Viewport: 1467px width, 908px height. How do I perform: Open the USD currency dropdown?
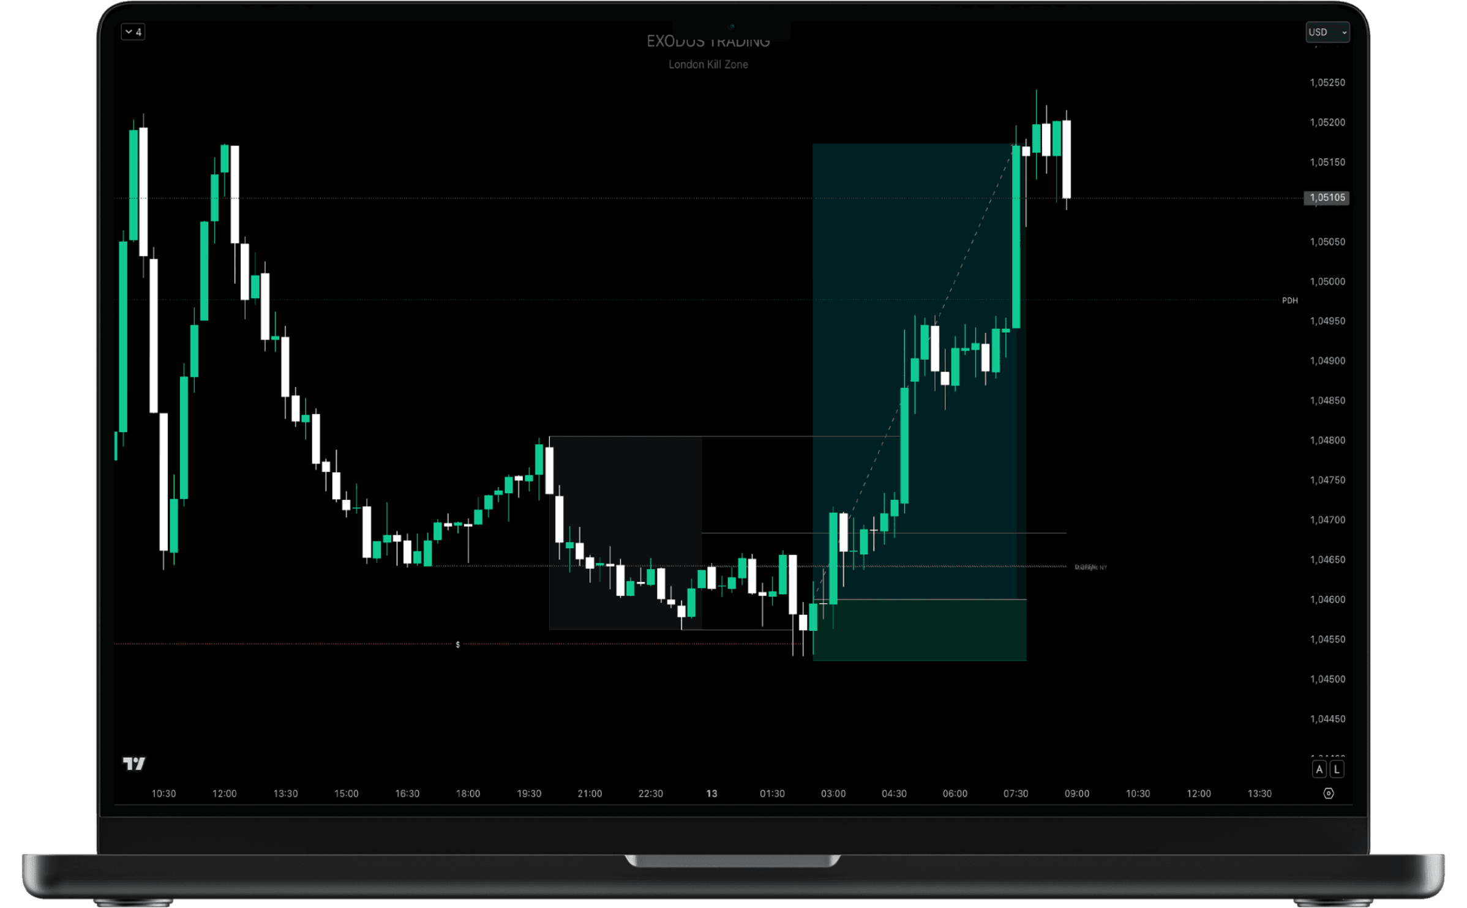[x=1327, y=32]
